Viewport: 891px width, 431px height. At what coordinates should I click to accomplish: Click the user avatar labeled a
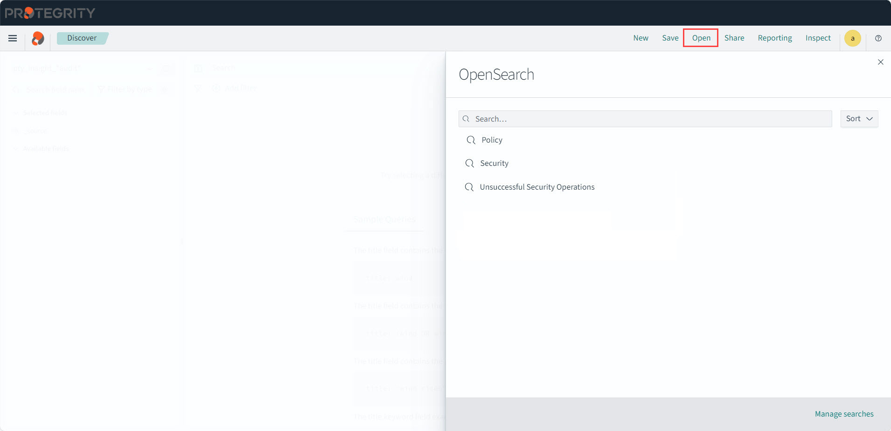point(852,38)
